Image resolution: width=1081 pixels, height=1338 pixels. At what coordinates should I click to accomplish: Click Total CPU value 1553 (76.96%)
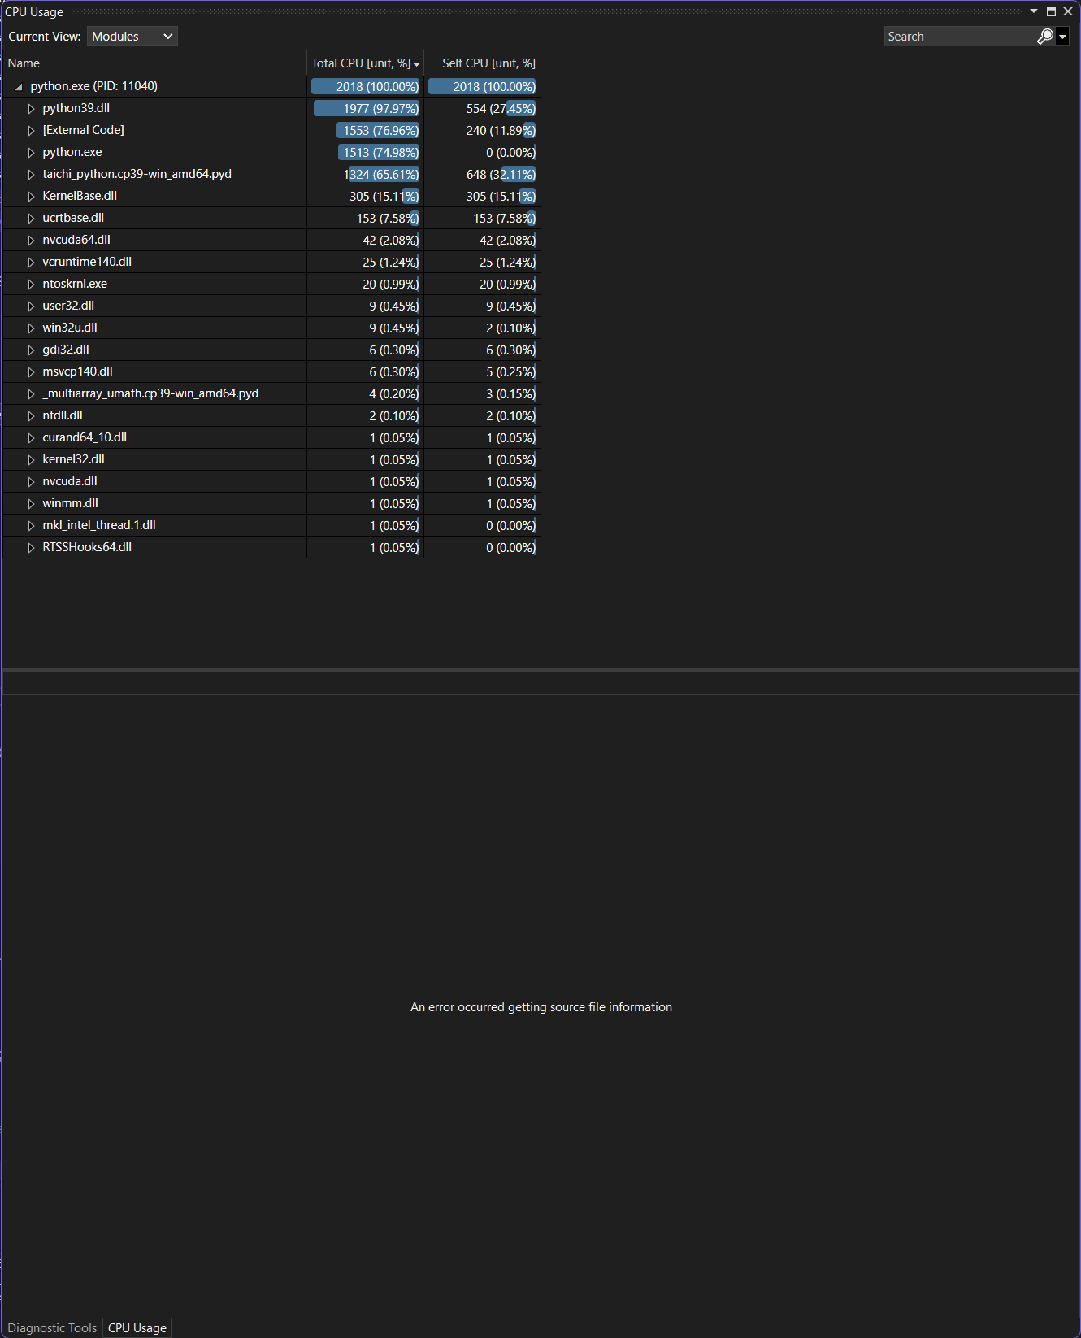tap(381, 131)
